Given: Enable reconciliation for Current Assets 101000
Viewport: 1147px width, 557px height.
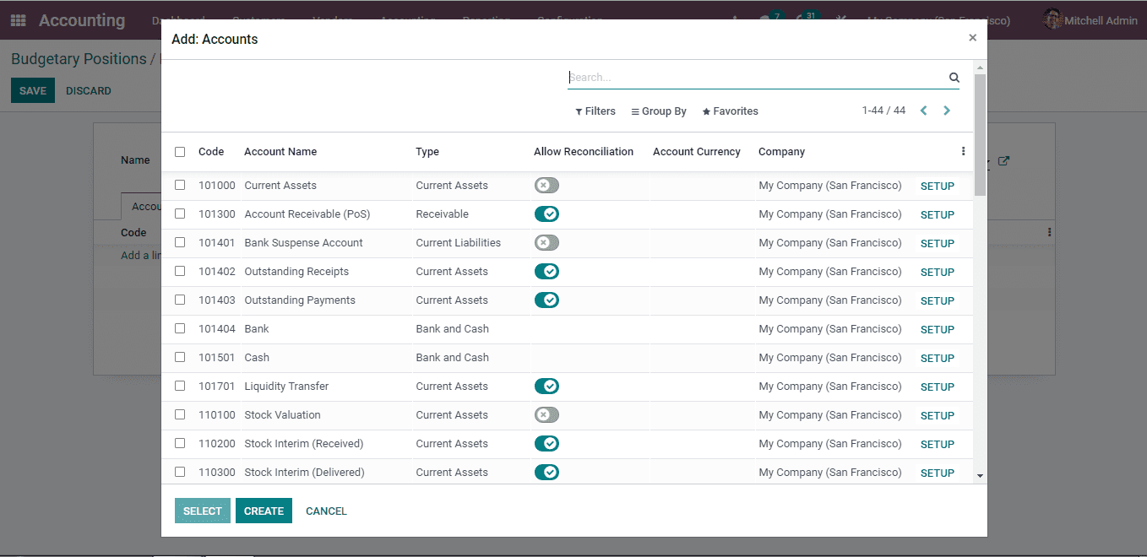Looking at the screenshot, I should [x=546, y=185].
